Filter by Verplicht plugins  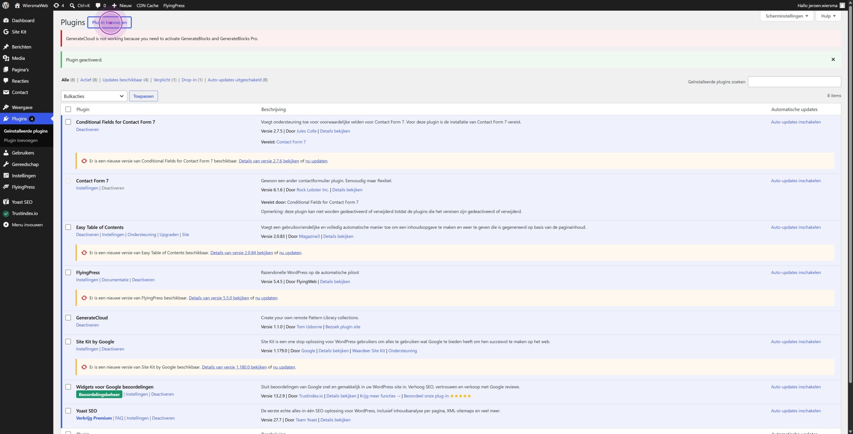[x=162, y=80]
